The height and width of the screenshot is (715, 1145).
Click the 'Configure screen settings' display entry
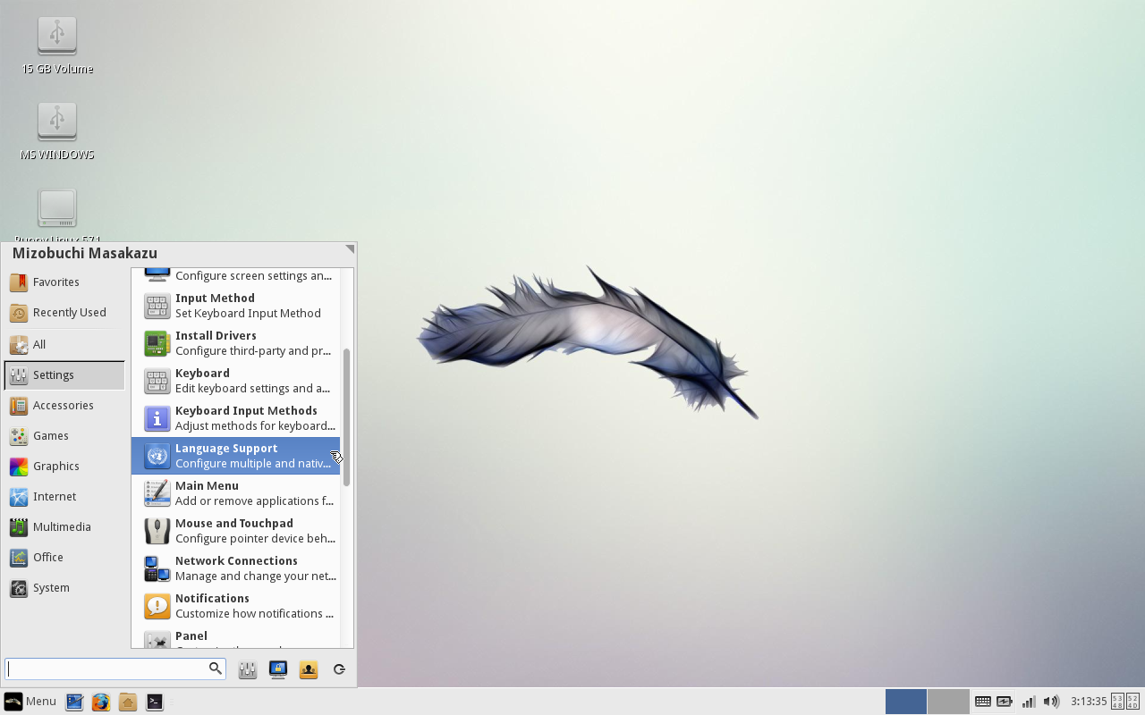[235, 276]
